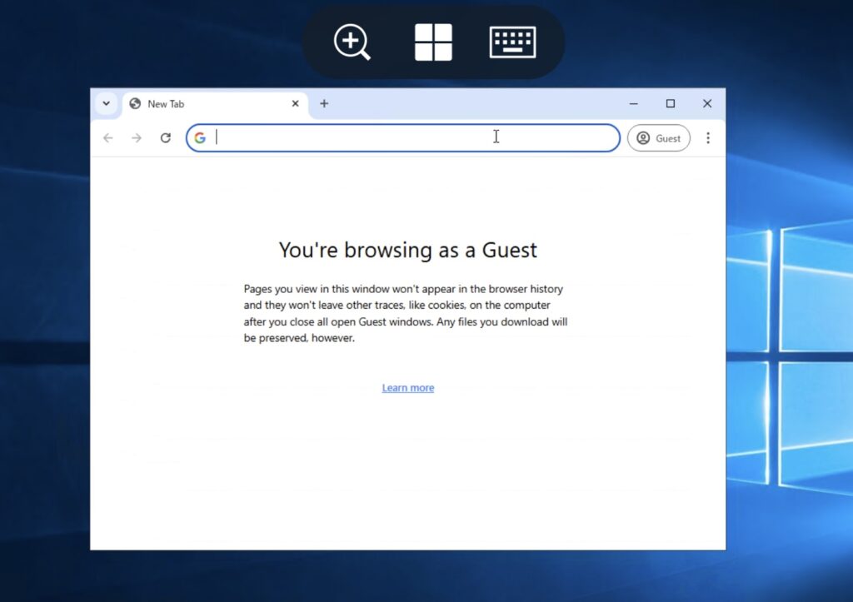Click the Google icon in address bar
Image resolution: width=853 pixels, height=602 pixels.
point(200,138)
